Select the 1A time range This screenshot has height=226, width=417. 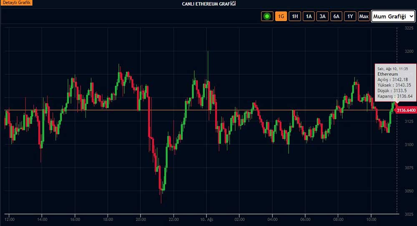(309, 17)
